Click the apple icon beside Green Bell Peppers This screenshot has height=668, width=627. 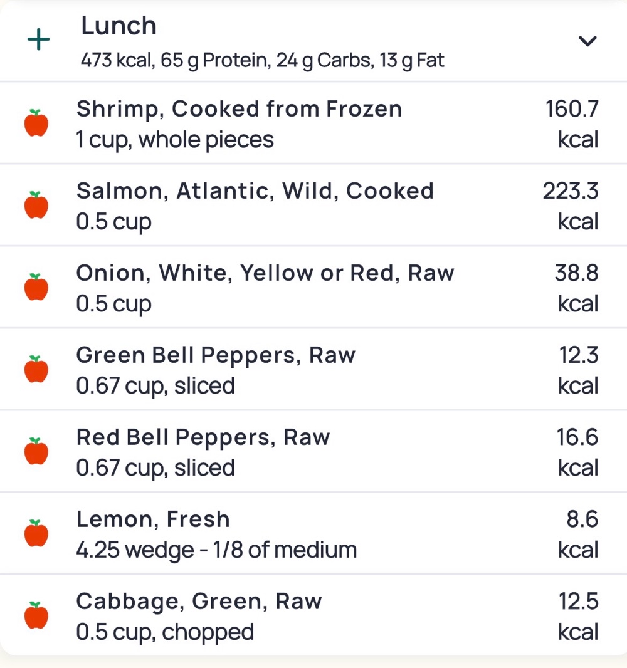tap(36, 369)
